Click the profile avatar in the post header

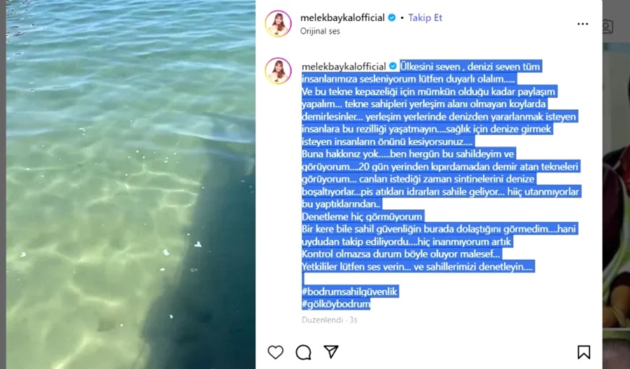pos(278,23)
